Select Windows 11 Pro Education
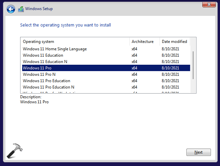Viewport: 220px width, 166px height. 46,81
